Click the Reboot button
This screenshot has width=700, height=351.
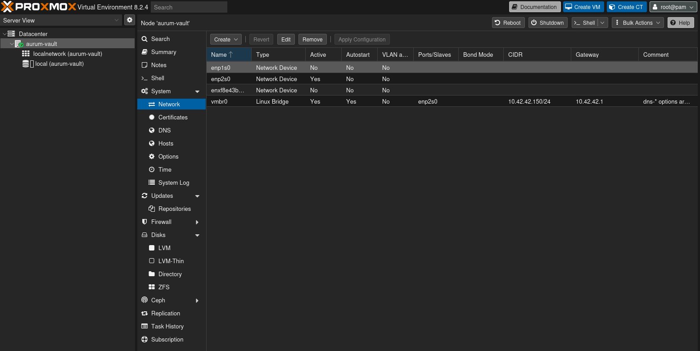pos(508,23)
